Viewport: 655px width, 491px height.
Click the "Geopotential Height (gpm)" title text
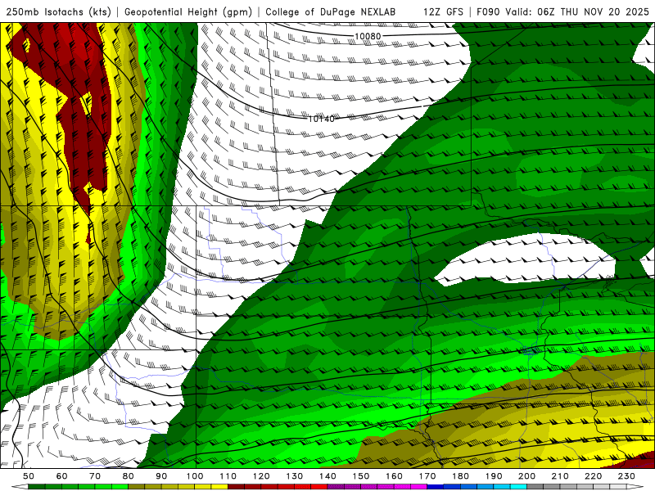188,11
